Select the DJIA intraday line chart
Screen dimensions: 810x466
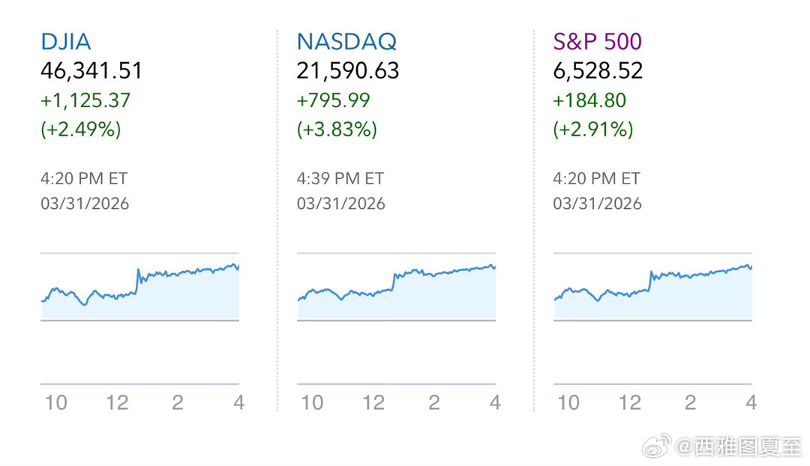tap(140, 292)
